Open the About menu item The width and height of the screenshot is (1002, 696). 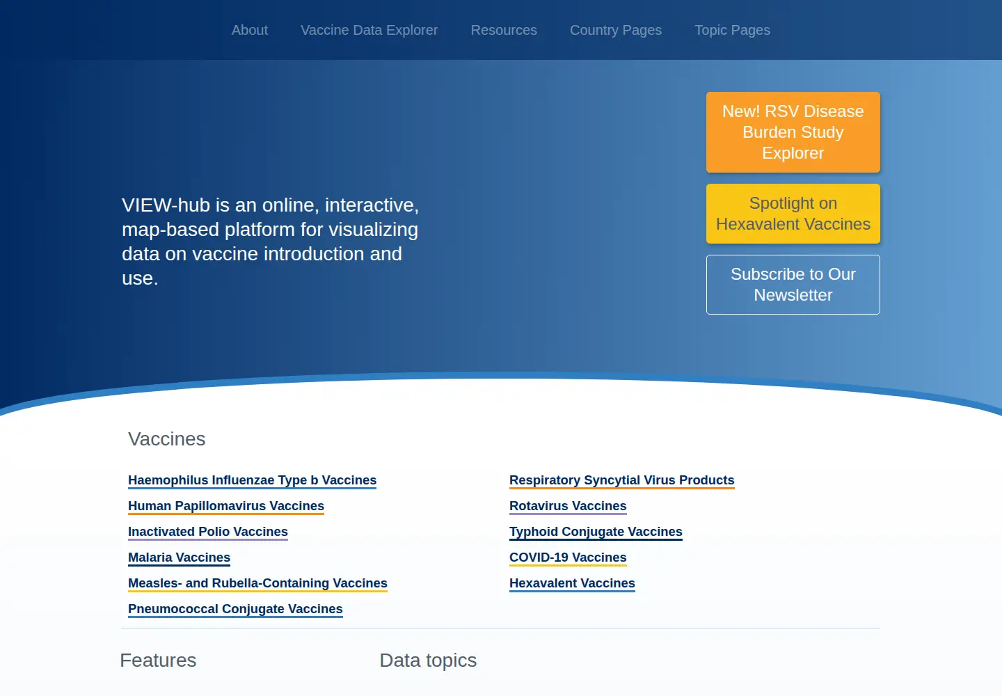click(249, 30)
